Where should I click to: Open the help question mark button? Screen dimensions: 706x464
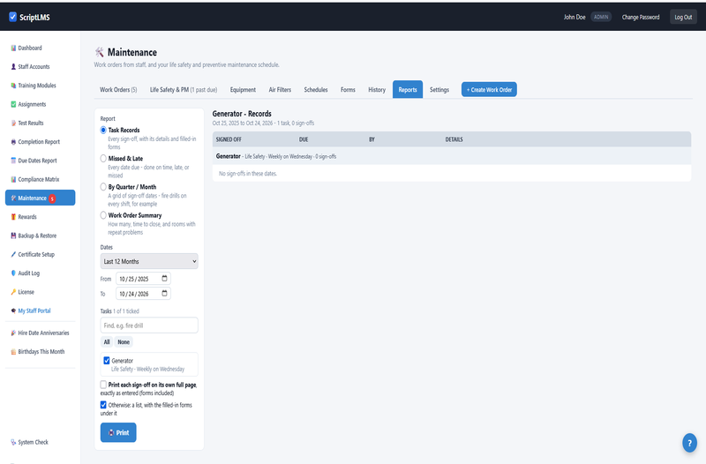689,443
